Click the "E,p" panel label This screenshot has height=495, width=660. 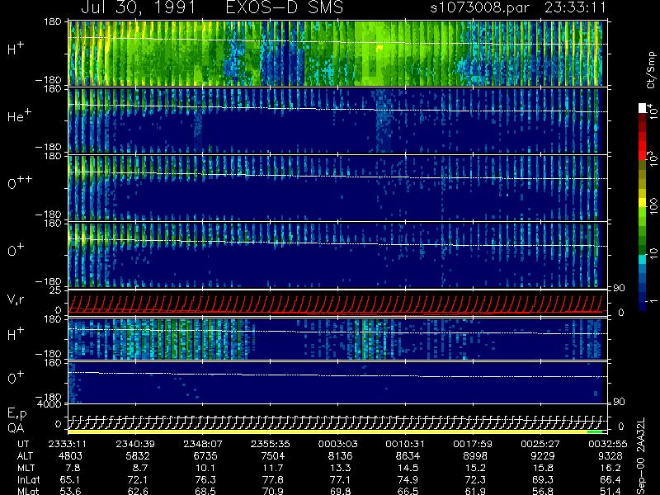pyautogui.click(x=16, y=414)
